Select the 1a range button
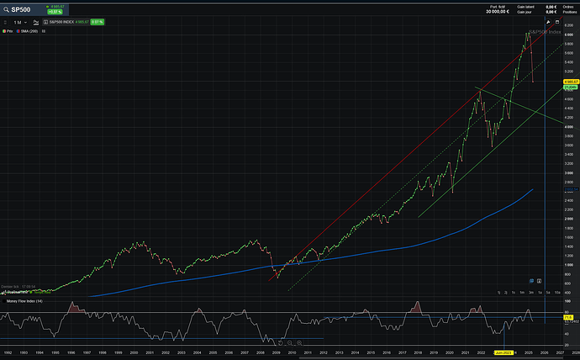This screenshot has width=580, height=360. coord(540,293)
